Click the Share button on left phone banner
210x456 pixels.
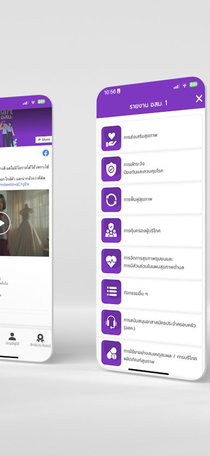click(x=44, y=139)
